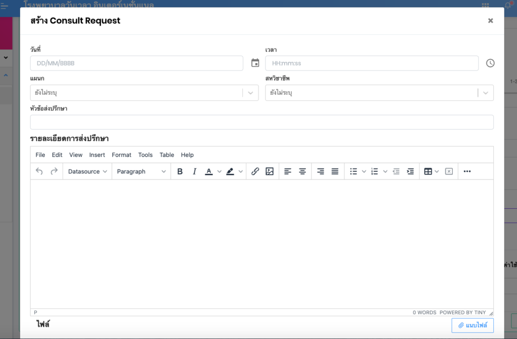Show more toolbar options (three dots)
This screenshot has width=517, height=339.
click(x=467, y=172)
